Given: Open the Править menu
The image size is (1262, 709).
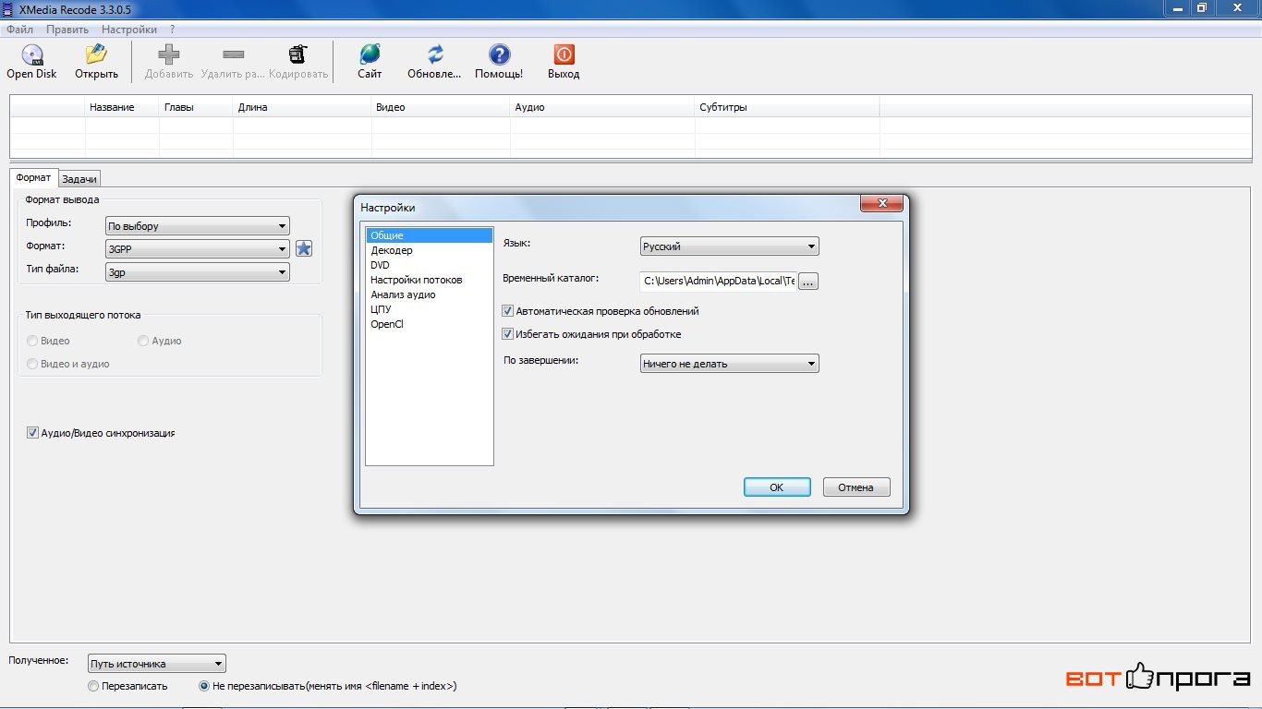Looking at the screenshot, I should point(67,30).
